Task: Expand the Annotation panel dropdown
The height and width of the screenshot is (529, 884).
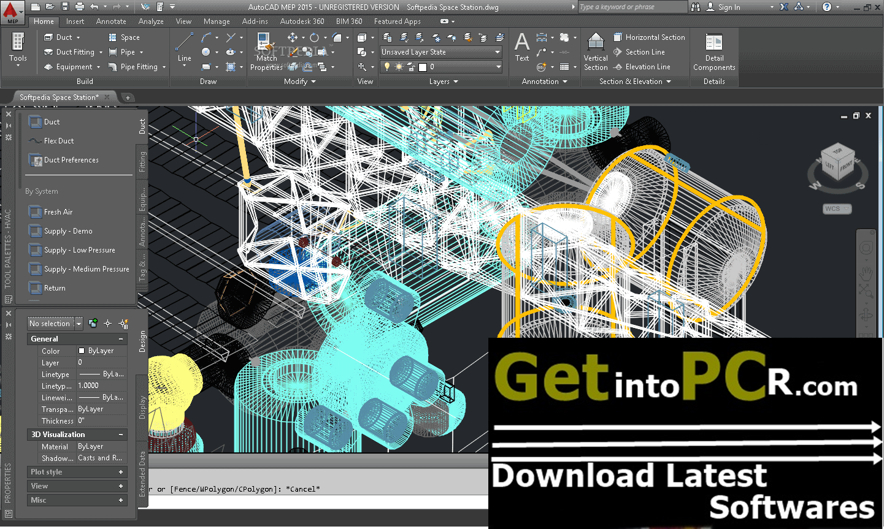Action: (544, 82)
